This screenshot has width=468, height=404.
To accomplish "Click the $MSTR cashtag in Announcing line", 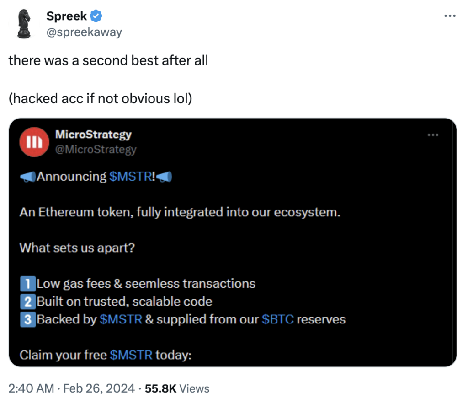I will (x=130, y=176).
